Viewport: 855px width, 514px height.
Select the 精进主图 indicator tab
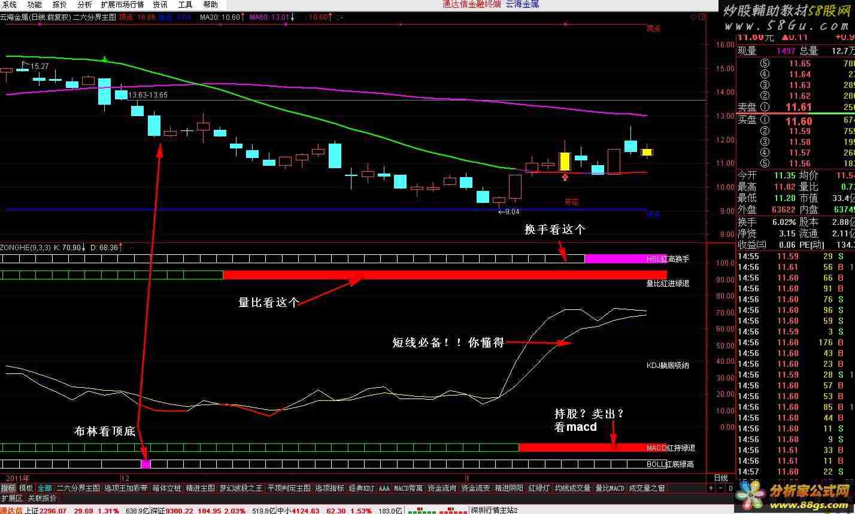coord(200,488)
